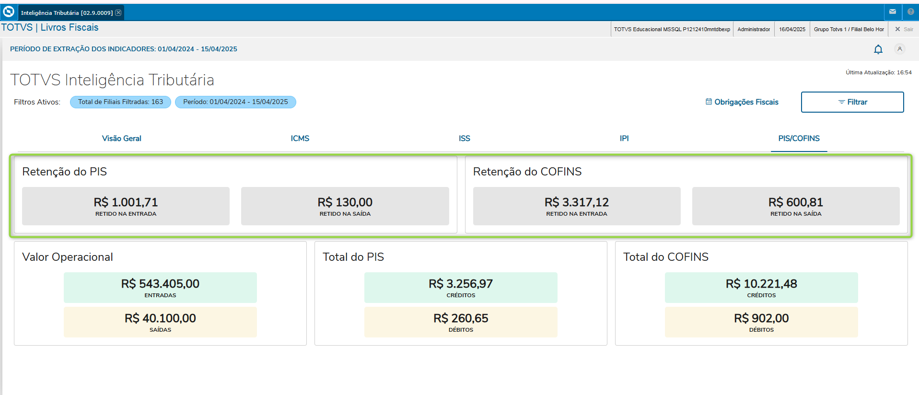Open Obrigações Fiscais link
The height and width of the screenshot is (395, 919).
(x=742, y=102)
